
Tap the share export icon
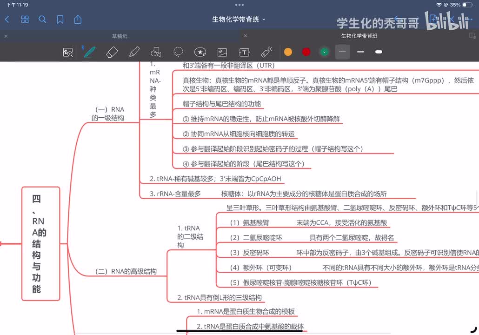78,20
